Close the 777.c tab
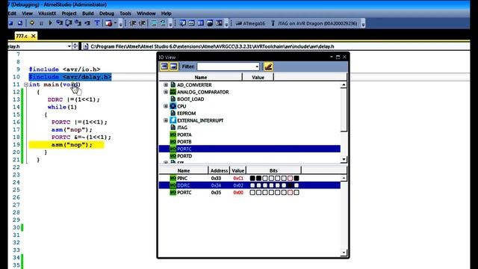 pyautogui.click(x=33, y=36)
